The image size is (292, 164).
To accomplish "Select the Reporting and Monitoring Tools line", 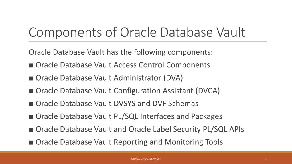I will click(x=129, y=142).
